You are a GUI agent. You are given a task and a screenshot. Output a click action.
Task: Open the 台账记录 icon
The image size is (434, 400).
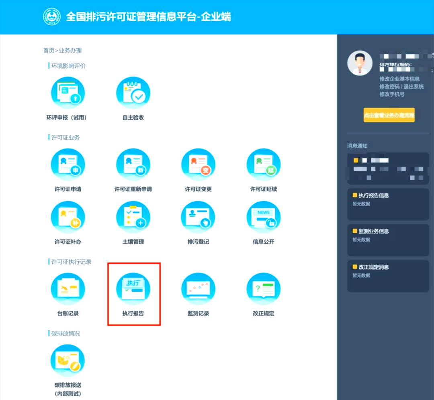tap(68, 289)
